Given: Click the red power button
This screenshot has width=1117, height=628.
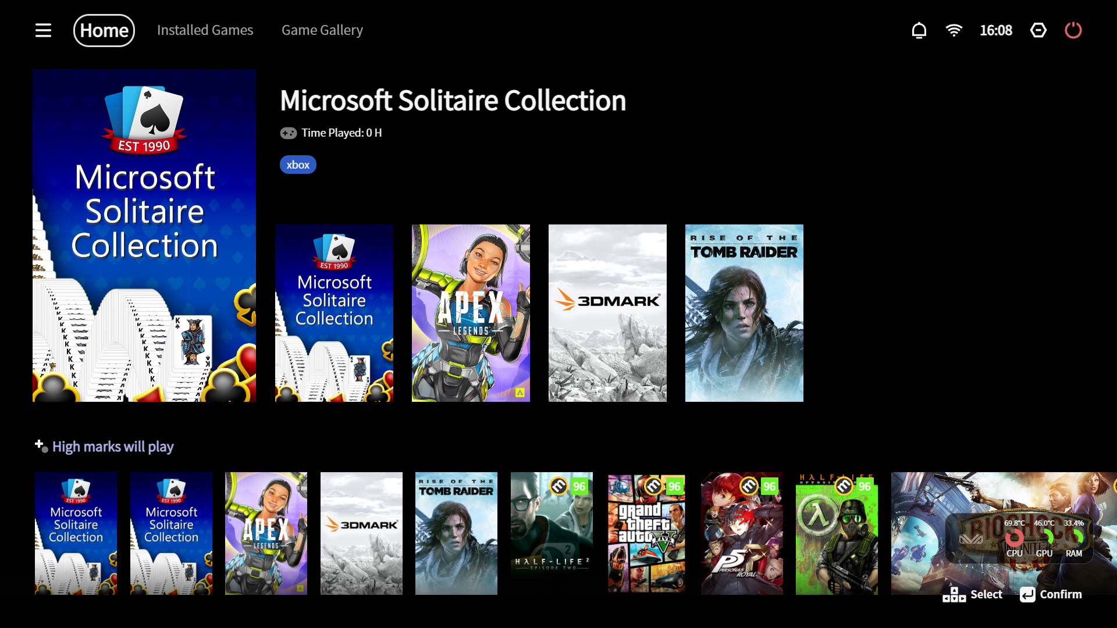Looking at the screenshot, I should [1073, 30].
